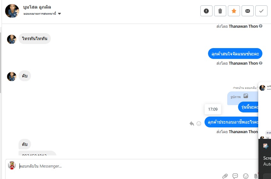This screenshot has height=179, width=271.
Task: Mark conversation as unread with envelope icon
Action: pos(247,11)
